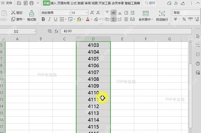The height and width of the screenshot is (133, 201).
Task: Toggle top vertical alignment
Action: (107, 13)
